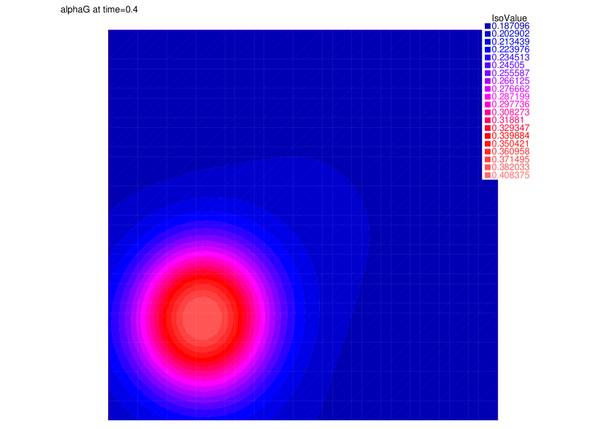This screenshot has width=606, height=429.
Task: Select the iso value text 0.266125
Action: [x=510, y=81]
